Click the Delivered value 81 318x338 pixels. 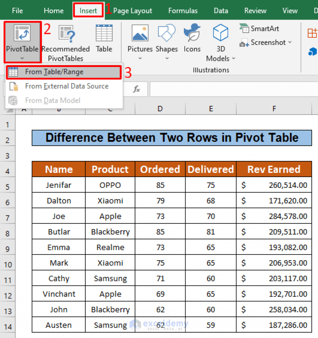(211, 232)
